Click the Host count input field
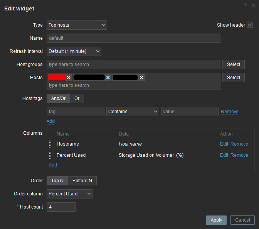Image resolution: width=259 pixels, height=229 pixels. [61, 207]
